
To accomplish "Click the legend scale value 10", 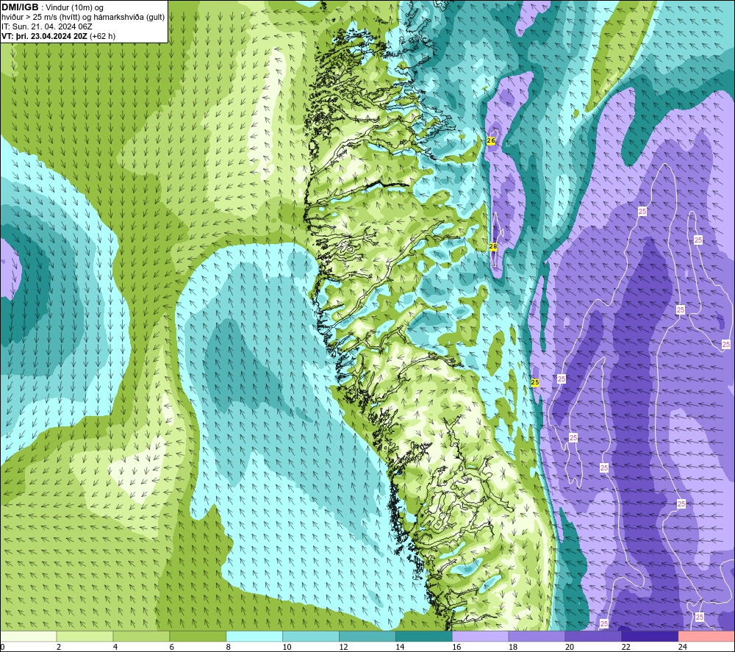I will [x=287, y=647].
